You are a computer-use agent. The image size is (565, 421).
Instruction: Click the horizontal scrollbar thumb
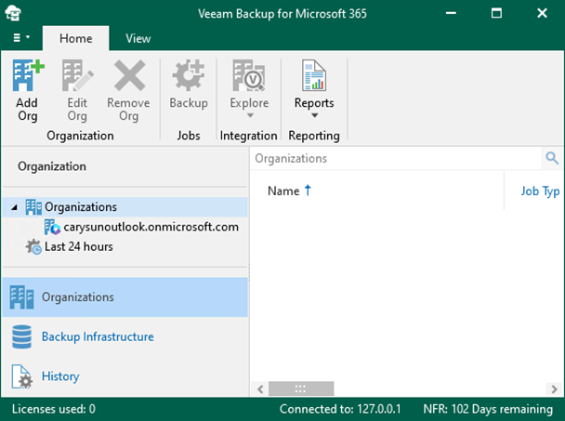tap(300, 389)
